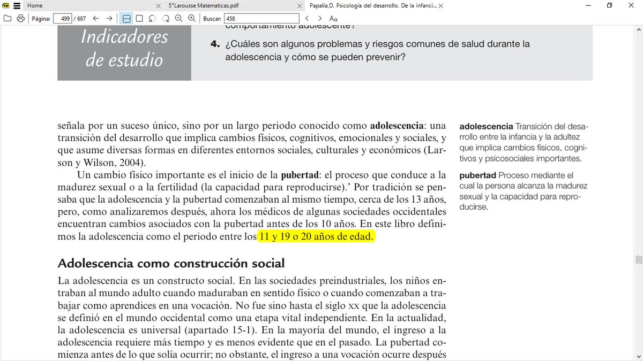Click the total pages text '/ 697'
643x361 pixels.
tap(81, 18)
